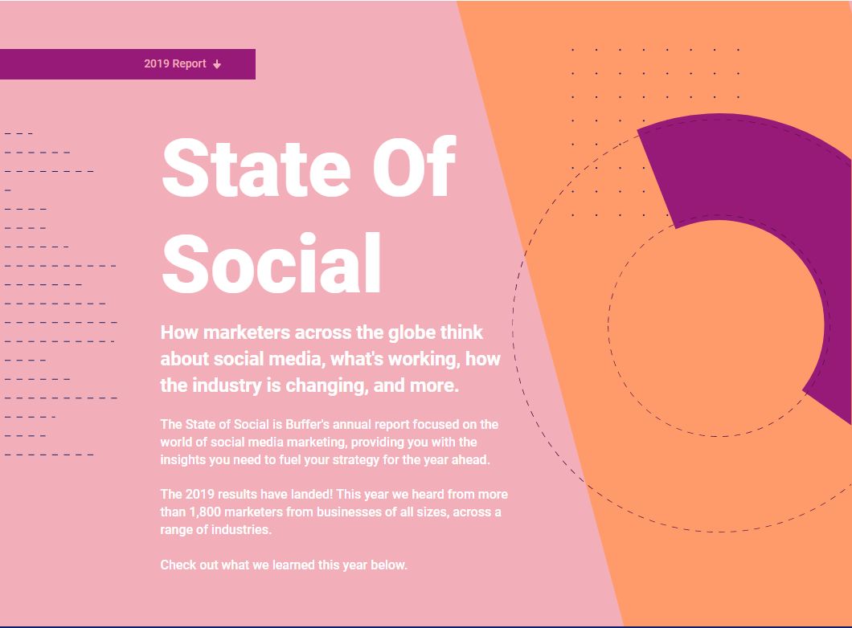Click the center of the dashed inner circle
The height and width of the screenshot is (628, 852).
pyautogui.click(x=717, y=326)
